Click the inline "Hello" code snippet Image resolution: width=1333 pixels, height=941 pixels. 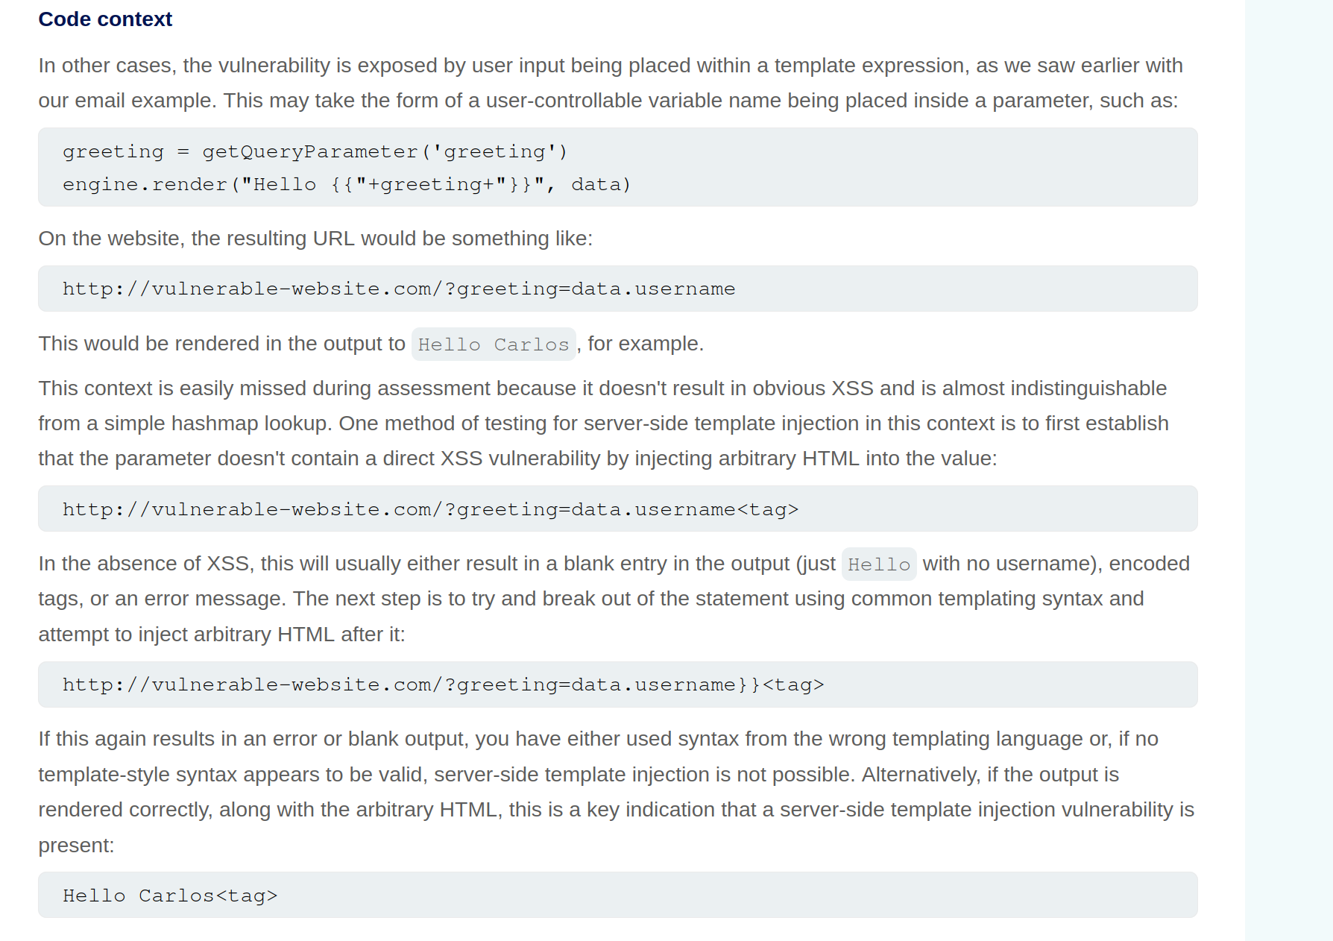point(879,564)
